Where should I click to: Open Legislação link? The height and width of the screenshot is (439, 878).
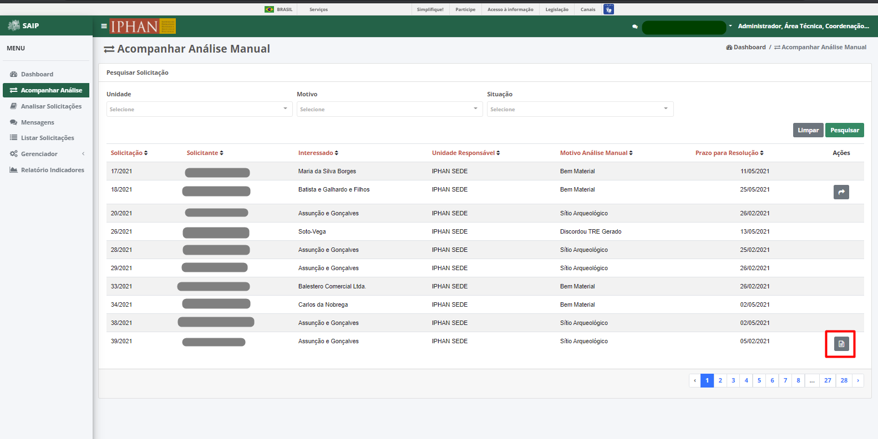557,9
